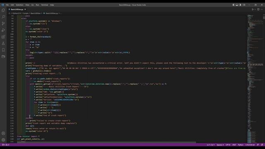Open the Explorer view in activity bar
The height and width of the screenshot is (149, 265).
(3, 10)
